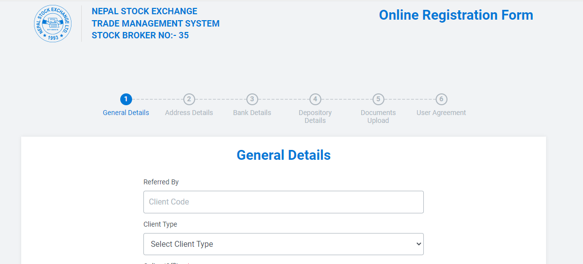Click the Trade Management System header text

coord(155,24)
